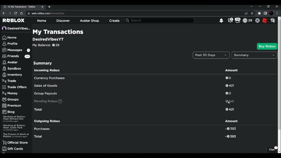
Task: Open browser extensions puzzle icon
Action: pyautogui.click(x=259, y=13)
